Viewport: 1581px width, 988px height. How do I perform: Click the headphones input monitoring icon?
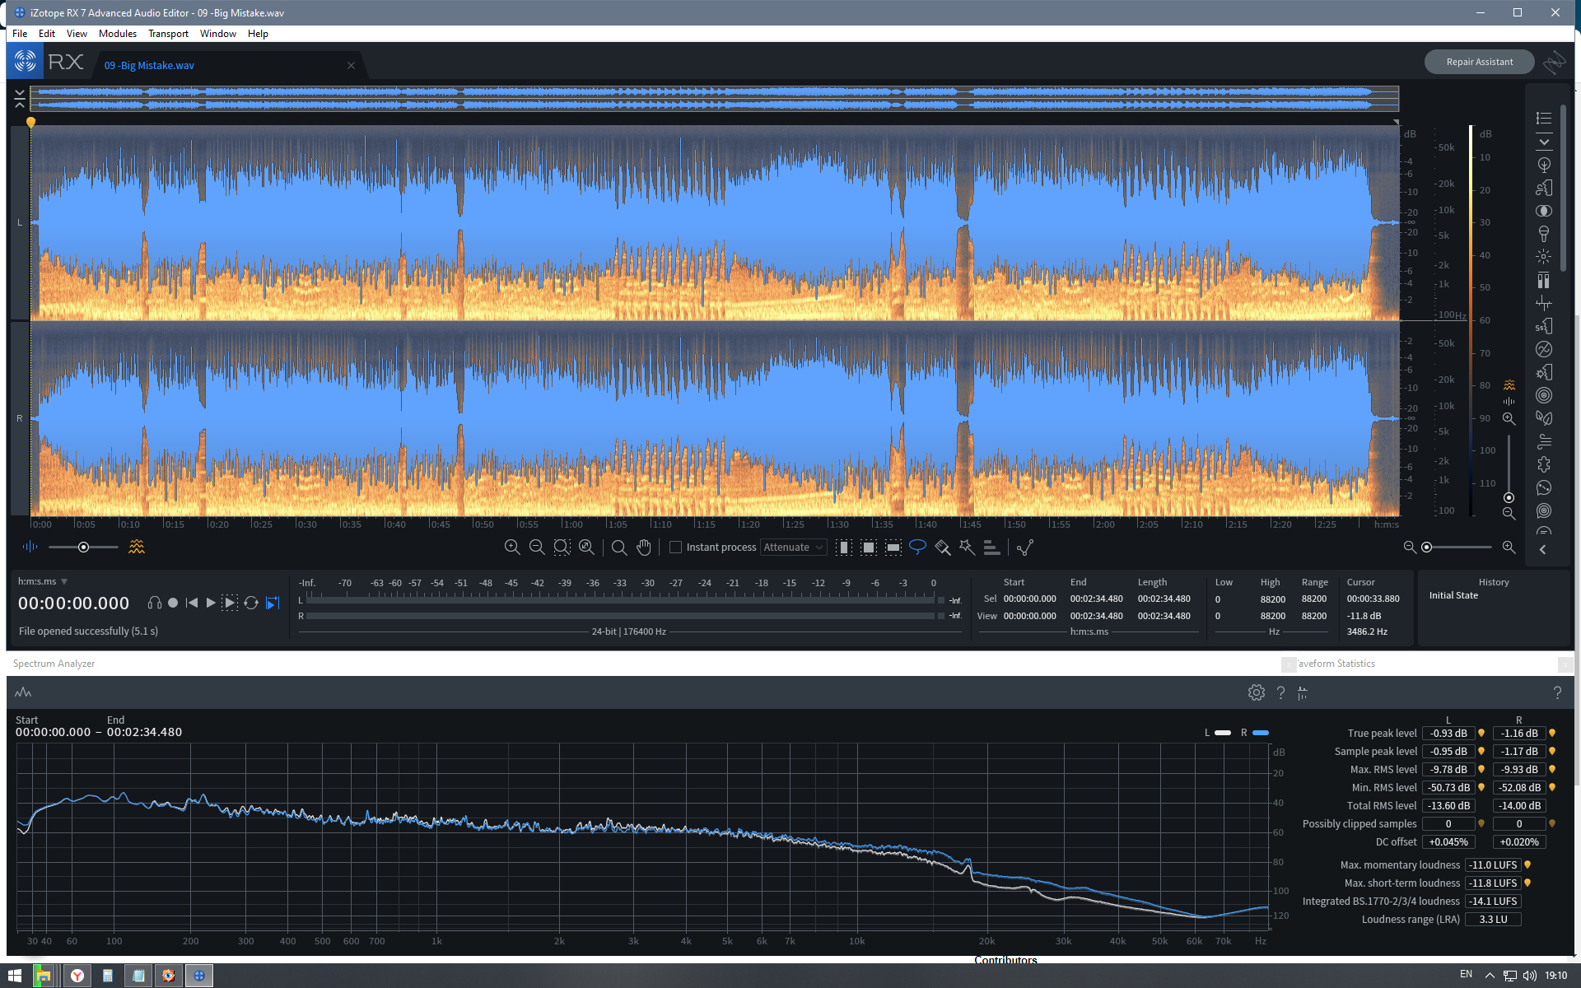point(154,603)
